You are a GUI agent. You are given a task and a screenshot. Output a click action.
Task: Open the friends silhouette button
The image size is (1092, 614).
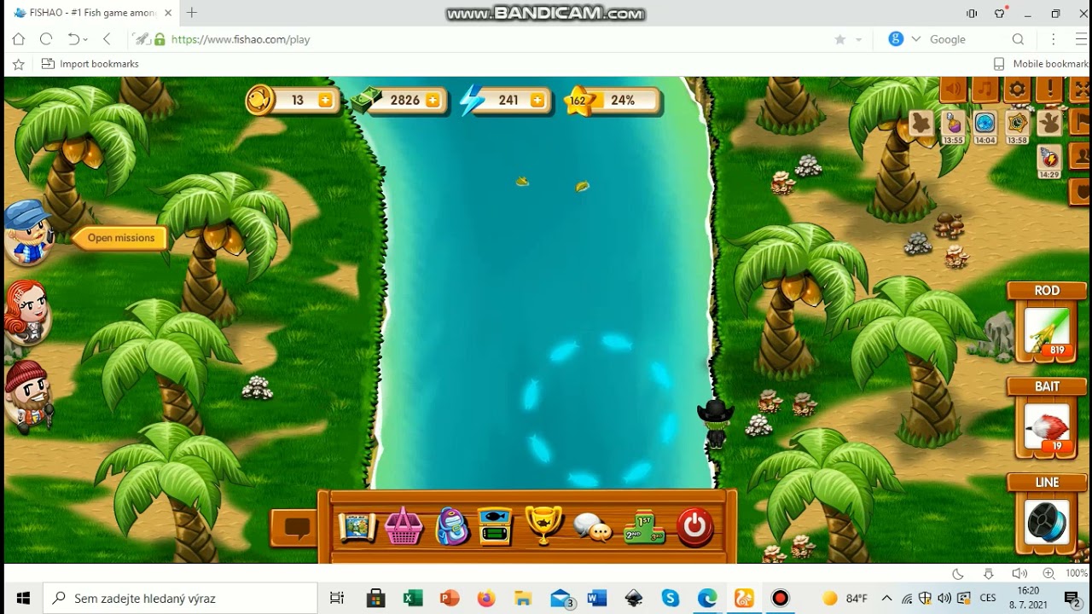[x=1079, y=156]
